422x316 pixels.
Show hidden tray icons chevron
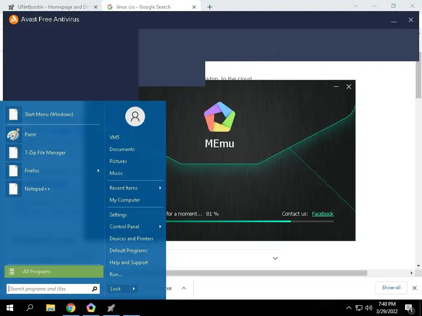(x=349, y=308)
